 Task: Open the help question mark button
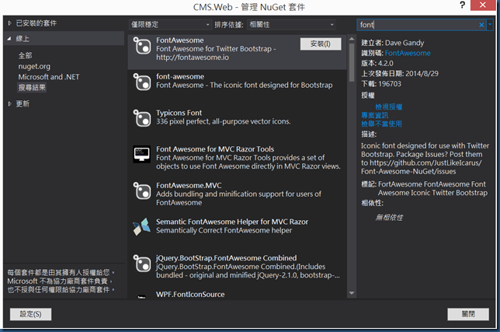[x=463, y=5]
